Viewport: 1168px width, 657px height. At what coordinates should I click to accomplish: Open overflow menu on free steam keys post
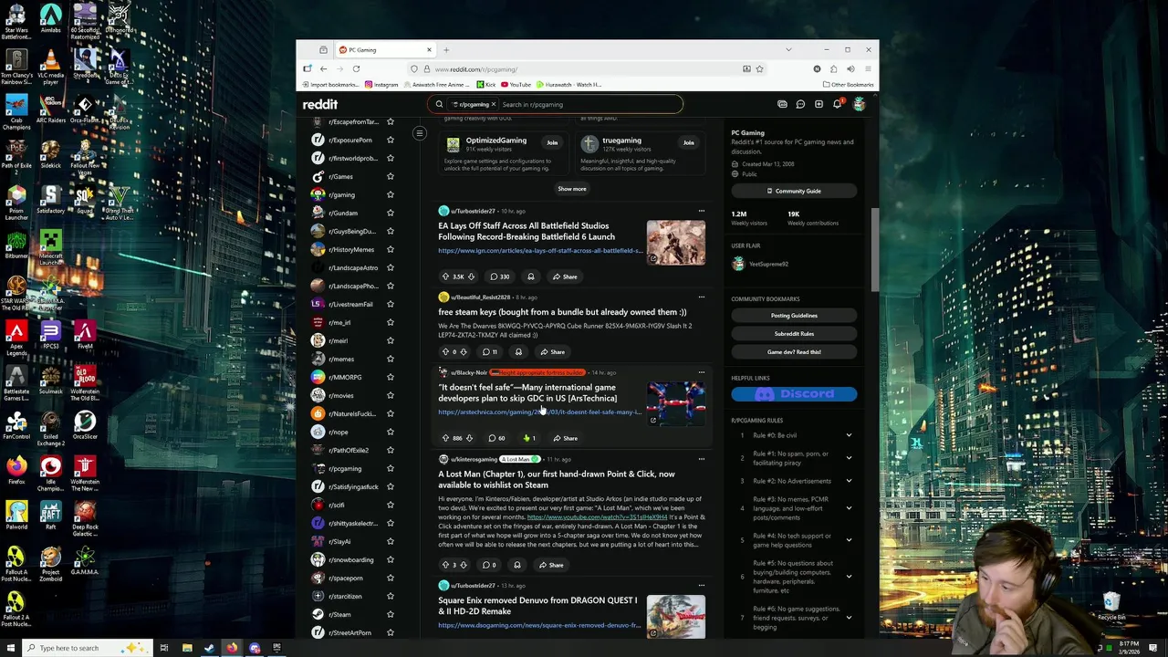coord(701,297)
